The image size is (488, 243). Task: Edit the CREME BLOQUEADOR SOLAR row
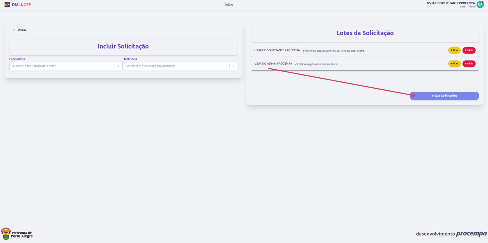(x=454, y=64)
